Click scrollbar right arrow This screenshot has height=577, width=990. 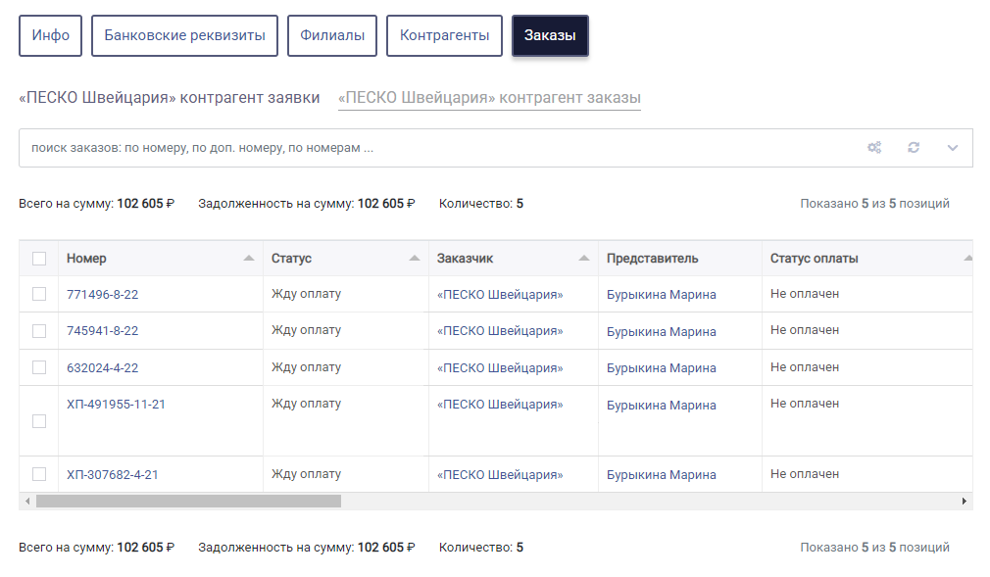tap(965, 502)
